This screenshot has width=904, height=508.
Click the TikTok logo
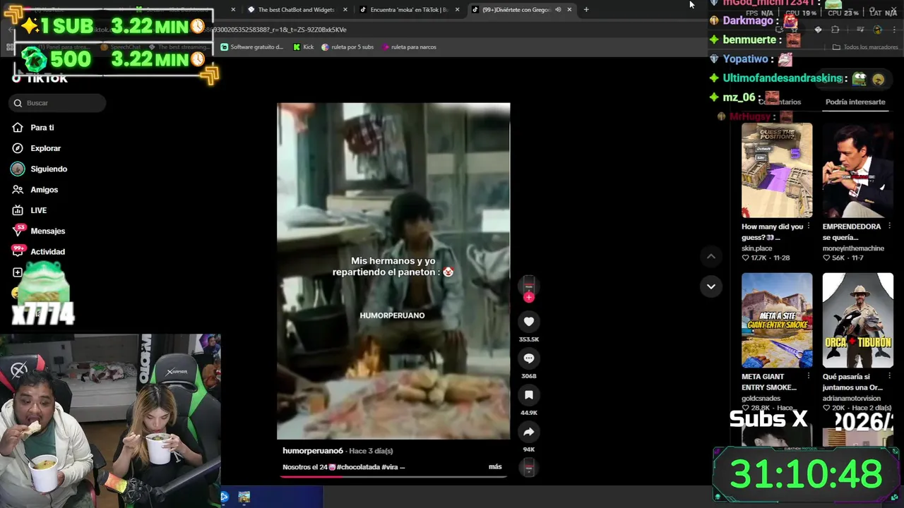(x=40, y=78)
